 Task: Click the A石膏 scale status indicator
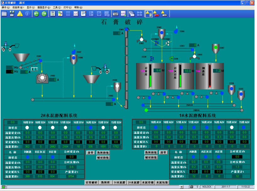[219, 157]
